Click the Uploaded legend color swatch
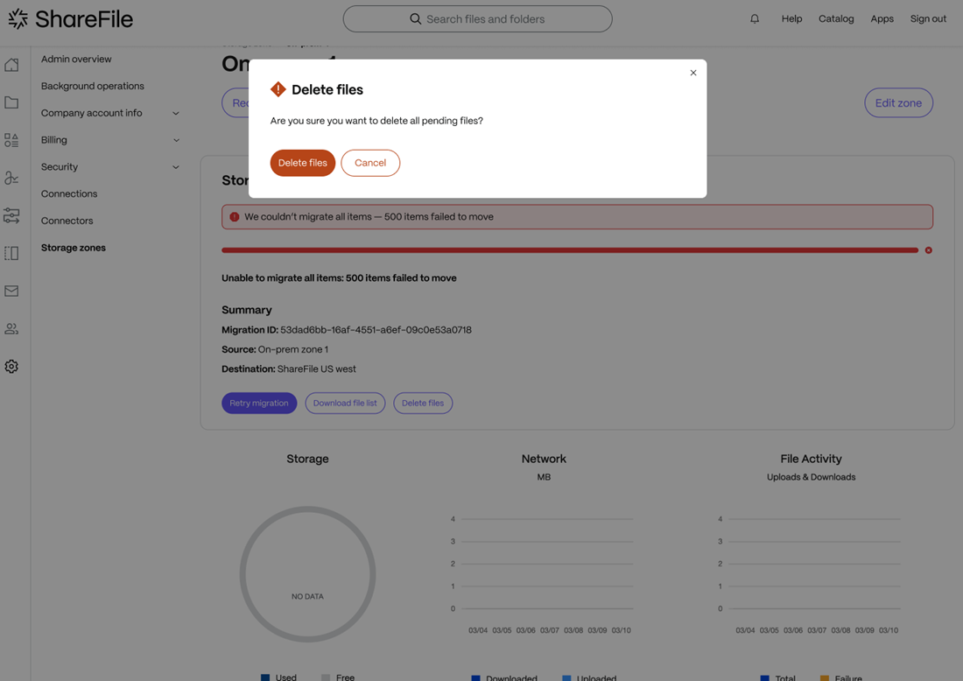This screenshot has height=681, width=963. [566, 677]
